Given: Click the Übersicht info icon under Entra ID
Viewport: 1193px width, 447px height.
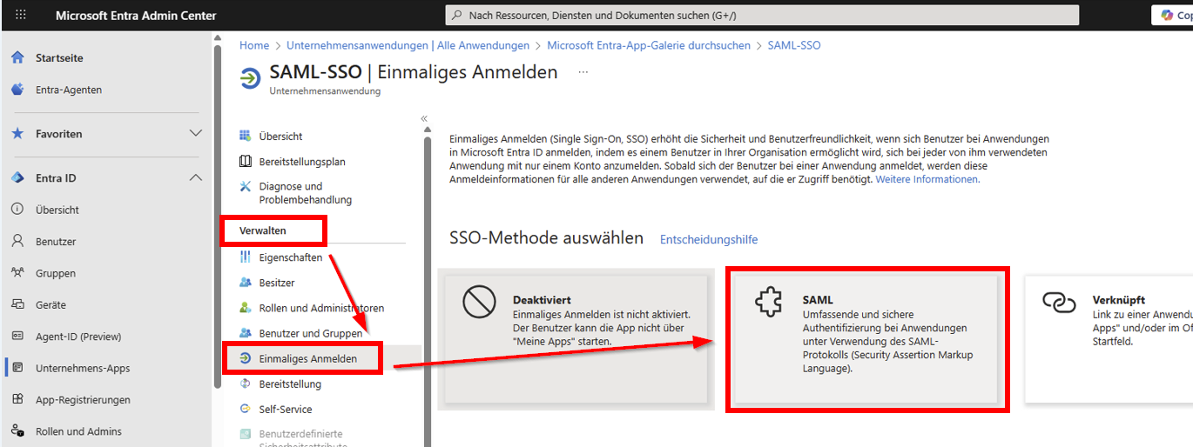Looking at the screenshot, I should pos(17,210).
